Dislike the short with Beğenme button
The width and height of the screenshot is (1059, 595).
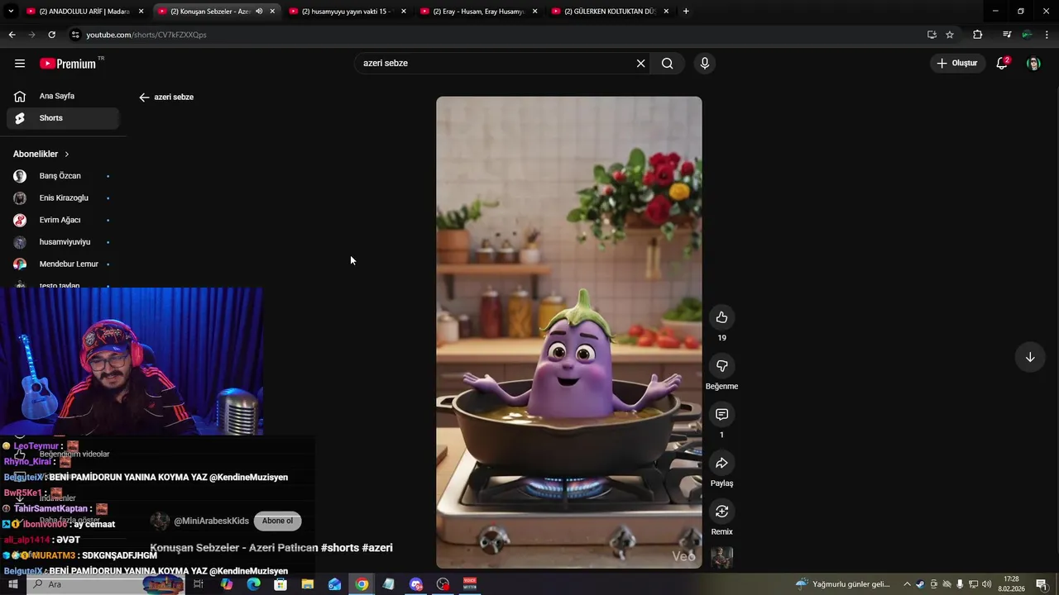[x=721, y=366]
